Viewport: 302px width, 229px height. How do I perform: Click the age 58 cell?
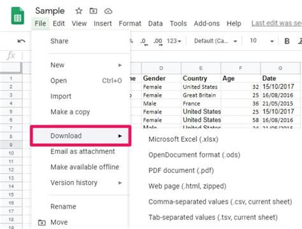[241, 120]
